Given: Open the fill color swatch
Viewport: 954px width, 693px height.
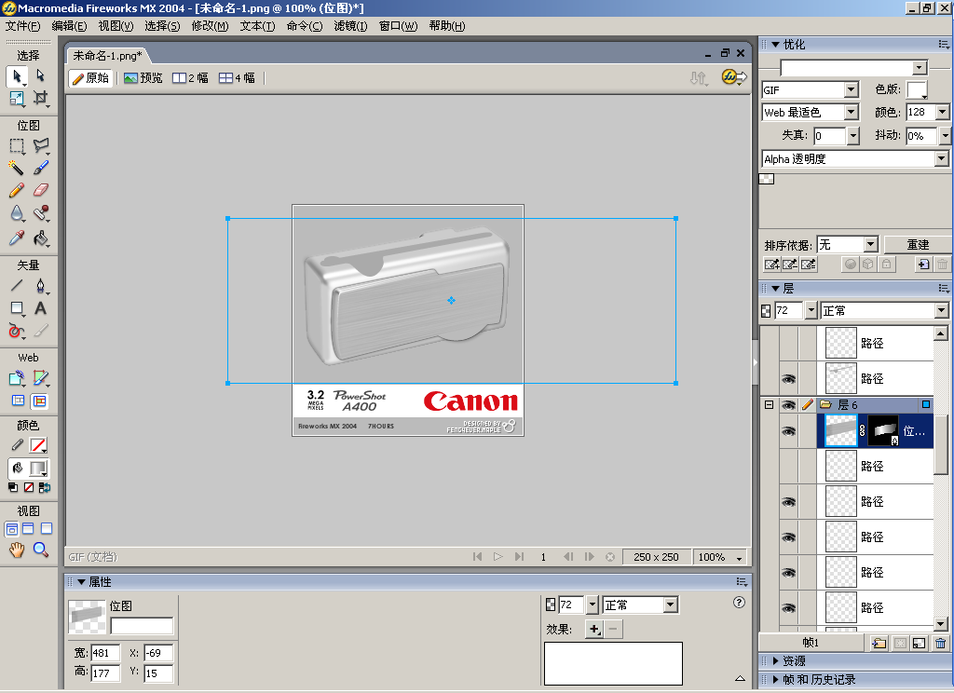Looking at the screenshot, I should coord(38,469).
